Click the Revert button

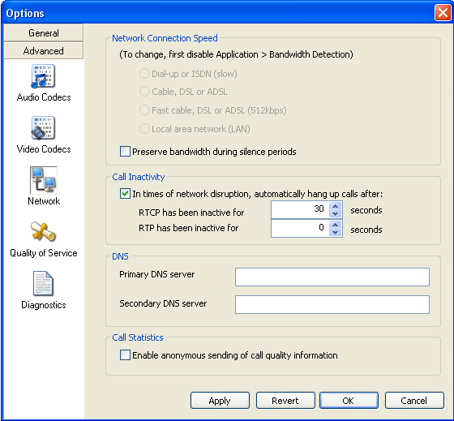(x=285, y=401)
